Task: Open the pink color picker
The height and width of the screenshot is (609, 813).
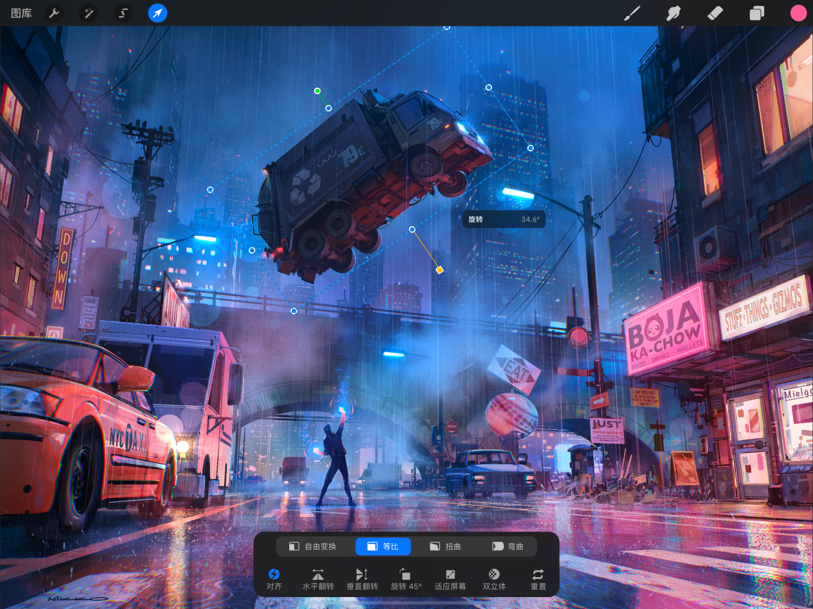Action: pos(798,13)
